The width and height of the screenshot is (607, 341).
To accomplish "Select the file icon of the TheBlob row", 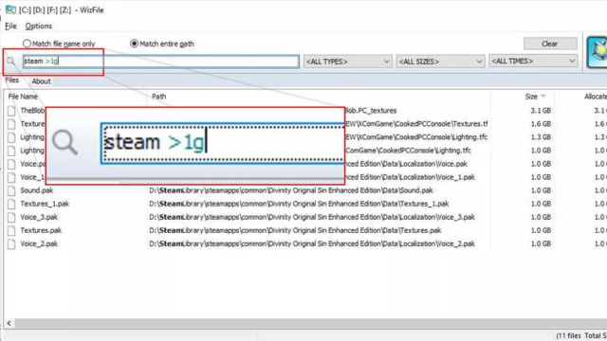I will (x=11, y=111).
